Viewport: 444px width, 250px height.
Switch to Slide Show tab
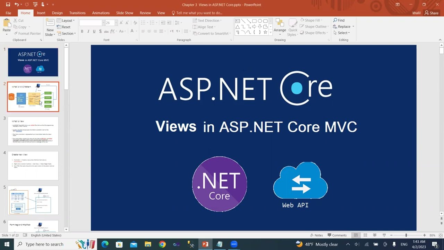pos(125,13)
